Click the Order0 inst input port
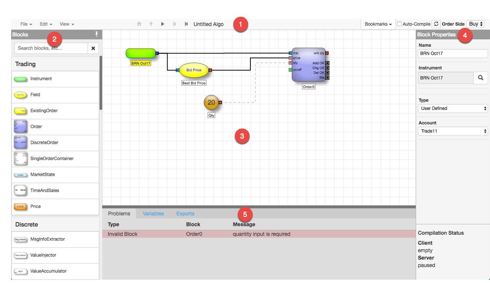The width and height of the screenshot is (490, 283). tap(291, 53)
